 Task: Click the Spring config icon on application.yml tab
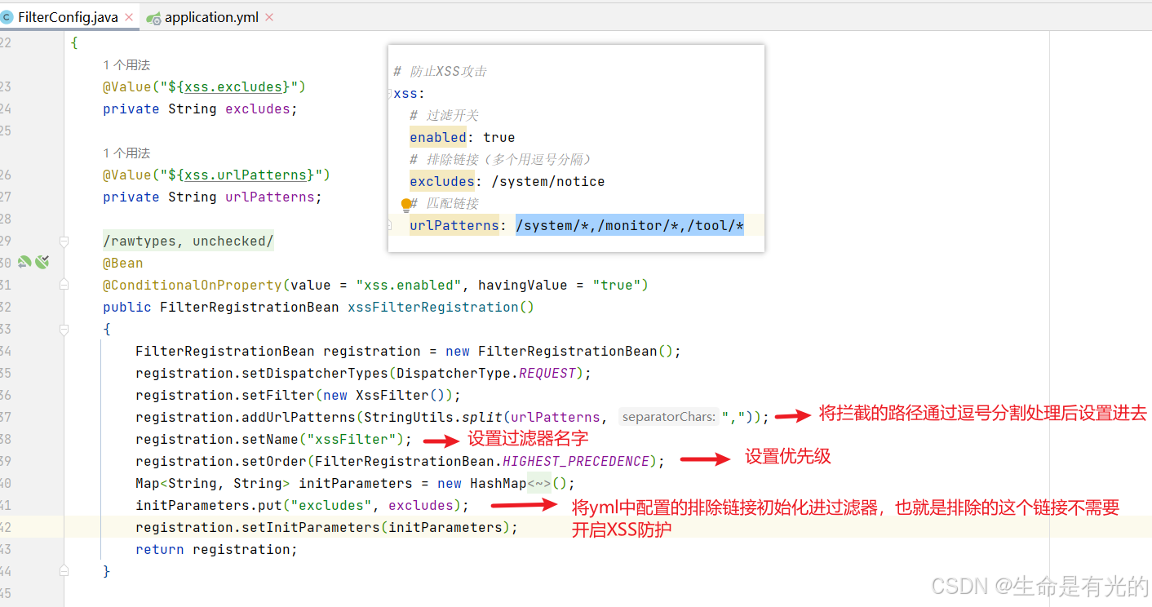(153, 17)
